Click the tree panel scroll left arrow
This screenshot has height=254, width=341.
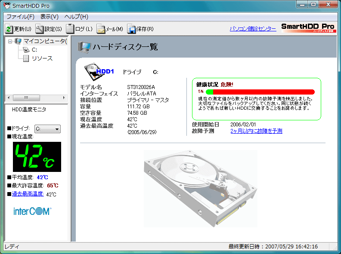click(x=9, y=98)
